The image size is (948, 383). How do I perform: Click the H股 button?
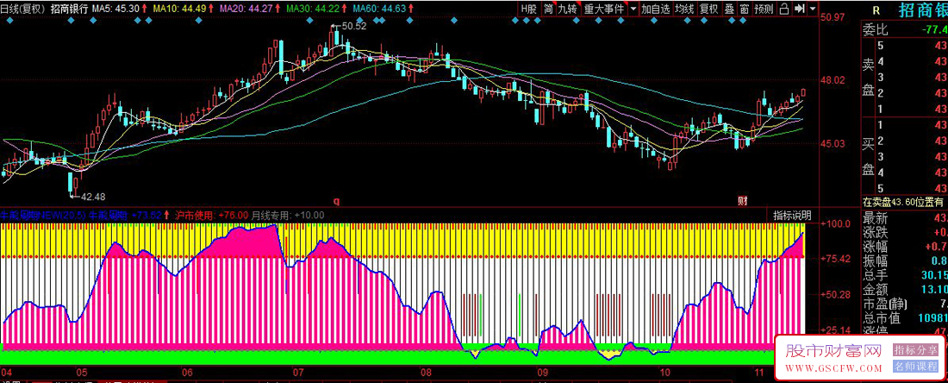[529, 9]
